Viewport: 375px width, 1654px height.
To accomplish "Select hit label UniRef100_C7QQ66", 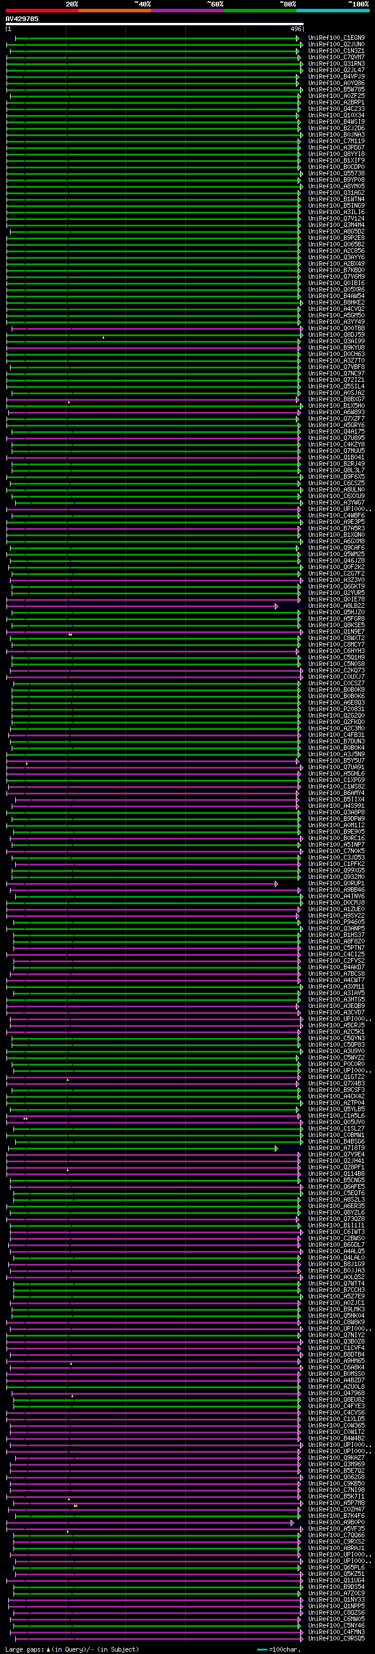I will tap(336, 1535).
